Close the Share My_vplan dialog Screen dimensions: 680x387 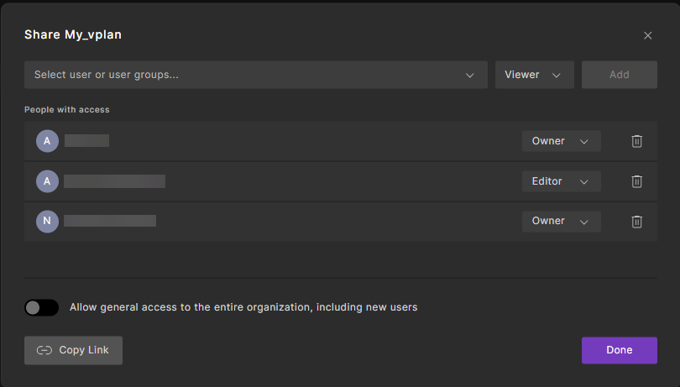pos(647,35)
